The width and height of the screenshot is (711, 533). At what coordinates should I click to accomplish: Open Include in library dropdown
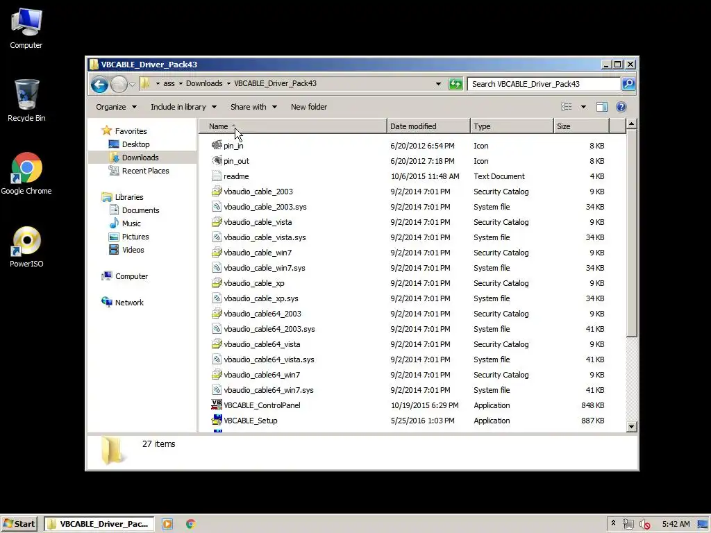pos(183,107)
